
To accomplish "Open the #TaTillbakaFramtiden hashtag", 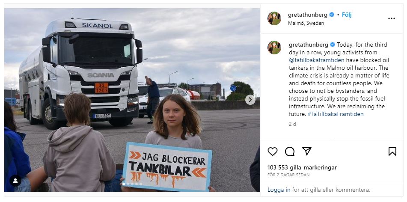I will point(336,114).
